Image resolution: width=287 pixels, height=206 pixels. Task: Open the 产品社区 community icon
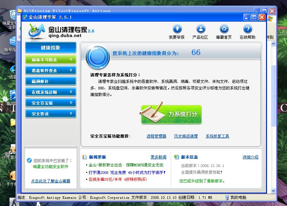pyautogui.click(x=201, y=29)
